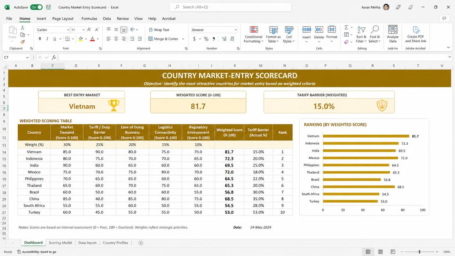Viewport: 455px width, 256px height.
Task: Click into the formula bar
Action: coord(254,57)
